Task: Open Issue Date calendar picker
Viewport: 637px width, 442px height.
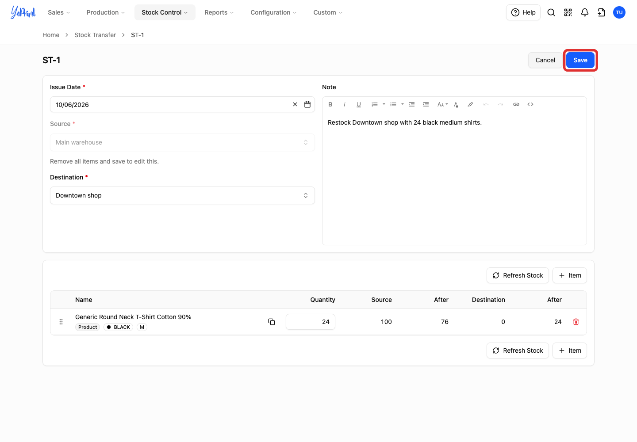Action: click(307, 104)
